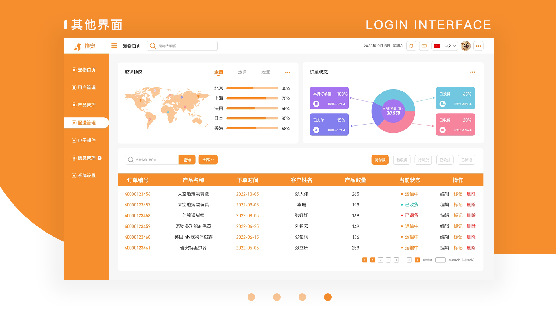The width and height of the screenshot is (556, 313).
Task: Open 用户管理 in the sidebar
Action: (x=86, y=87)
